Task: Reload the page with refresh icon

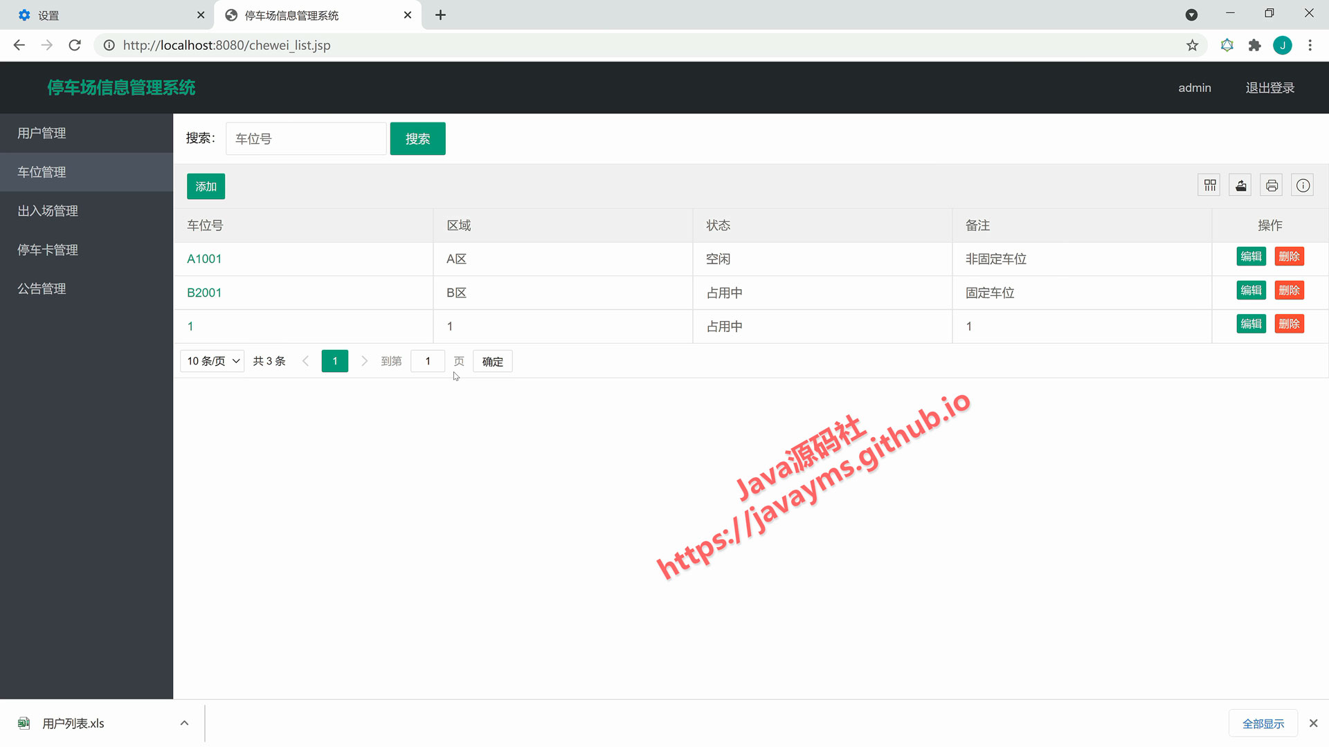Action: pos(75,45)
